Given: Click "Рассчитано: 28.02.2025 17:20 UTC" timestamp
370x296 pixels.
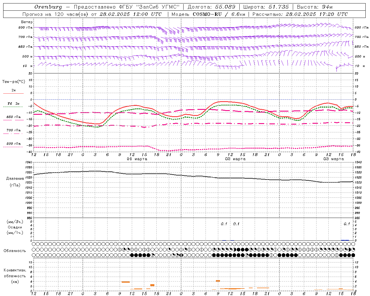Looking at the screenshot, I should [300, 14].
